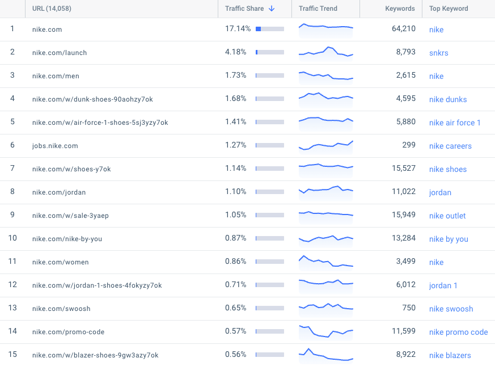Sort by the Traffic Share arrow icon
The image size is (495, 366).
(272, 9)
